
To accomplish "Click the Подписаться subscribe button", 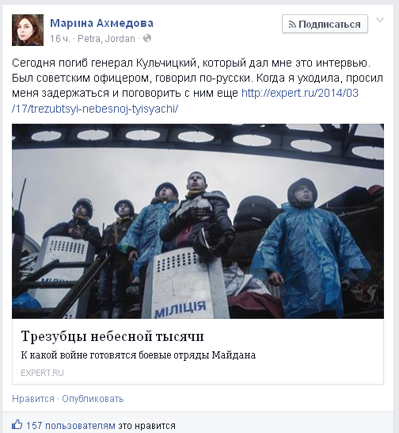I will pyautogui.click(x=325, y=24).
